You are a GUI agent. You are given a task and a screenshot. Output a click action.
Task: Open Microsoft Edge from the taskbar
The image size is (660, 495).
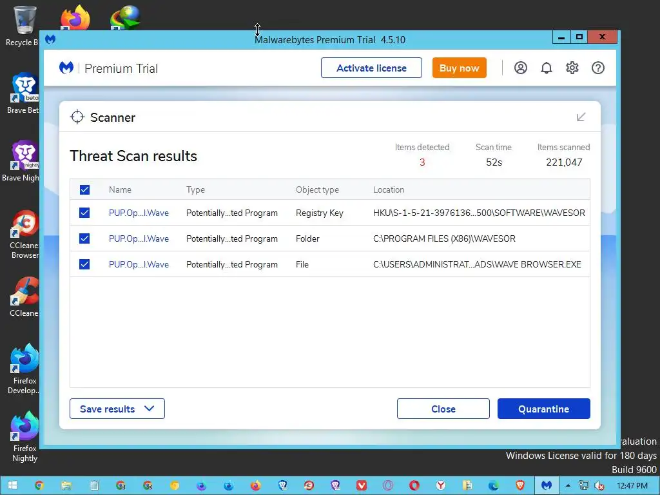click(493, 485)
